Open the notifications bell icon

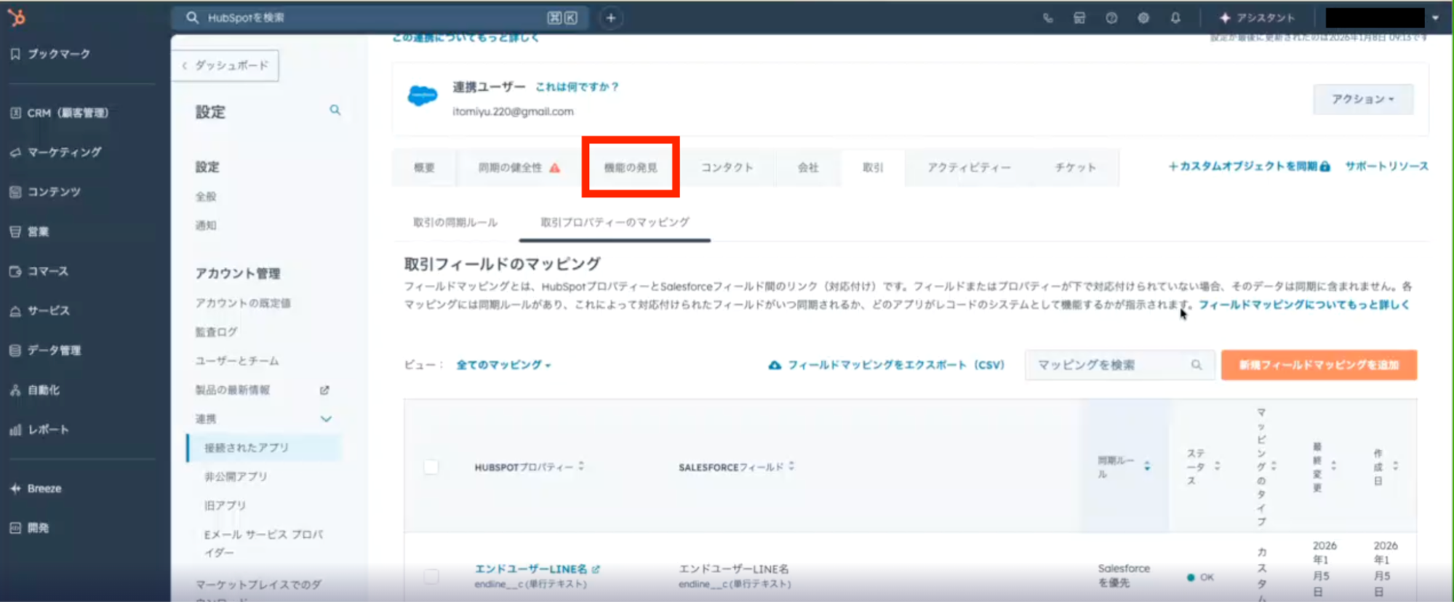point(1175,18)
